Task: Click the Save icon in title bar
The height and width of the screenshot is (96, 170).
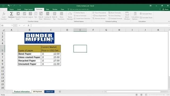Action: pyautogui.click(x=3, y=6)
